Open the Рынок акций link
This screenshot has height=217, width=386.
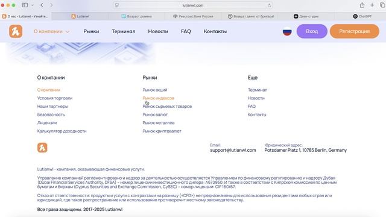tap(155, 90)
